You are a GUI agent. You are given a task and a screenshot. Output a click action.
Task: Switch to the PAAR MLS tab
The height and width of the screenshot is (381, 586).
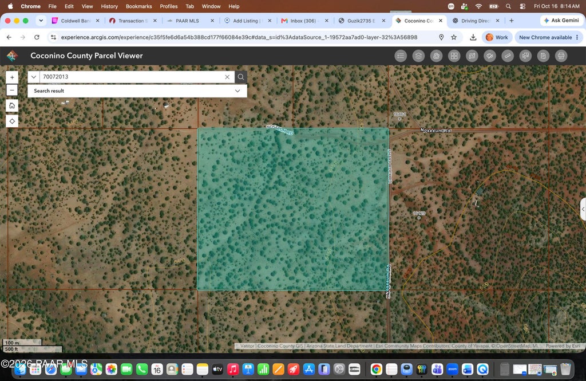click(190, 21)
